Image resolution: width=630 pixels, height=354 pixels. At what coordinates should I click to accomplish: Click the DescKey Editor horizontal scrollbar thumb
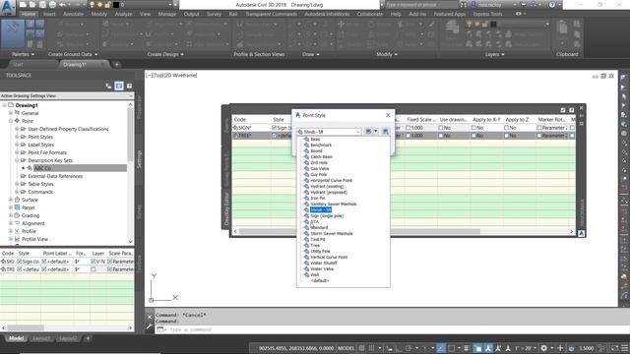(x=359, y=232)
